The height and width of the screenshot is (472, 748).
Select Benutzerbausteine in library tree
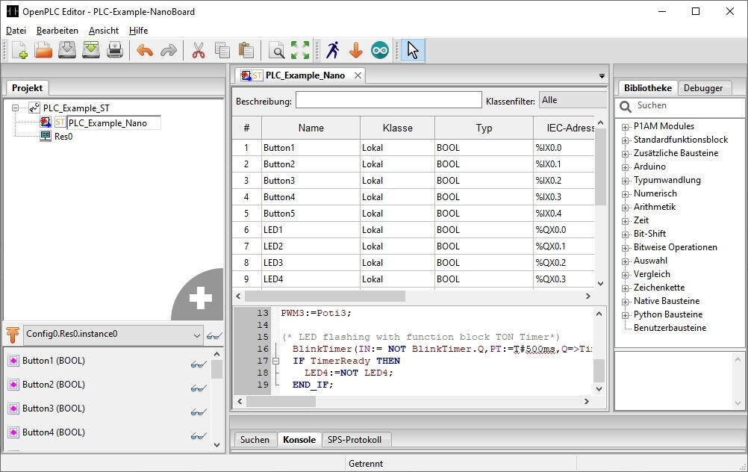click(670, 328)
